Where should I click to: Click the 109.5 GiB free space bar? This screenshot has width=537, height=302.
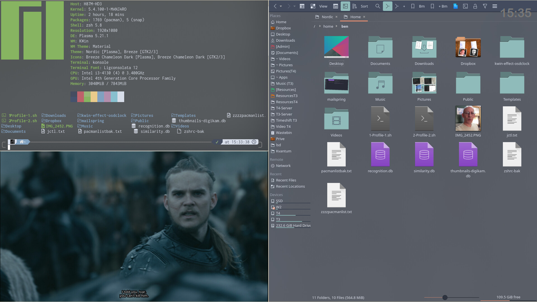[x=508, y=298]
